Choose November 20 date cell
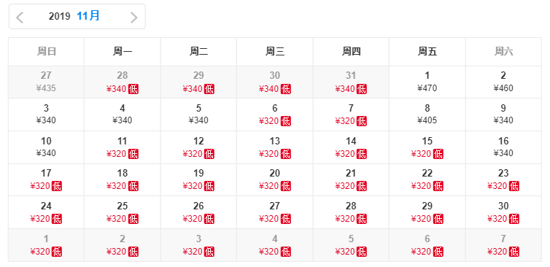The height and width of the screenshot is (267, 550). (275, 179)
